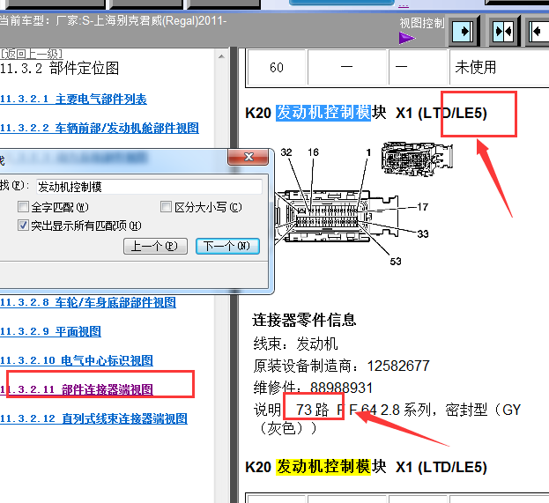Open link 11.3.2.1 主要电气部件列表
Viewport: 549px width, 503px height.
tap(73, 99)
